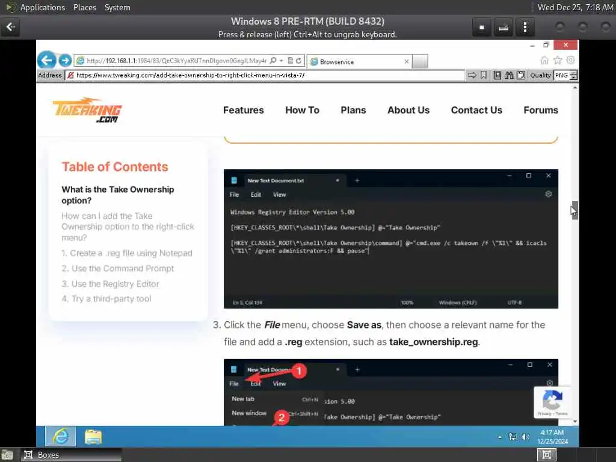This screenshot has width=616, height=462.
Task: Click the search magnifier in IE address bar
Action: click(x=273, y=61)
